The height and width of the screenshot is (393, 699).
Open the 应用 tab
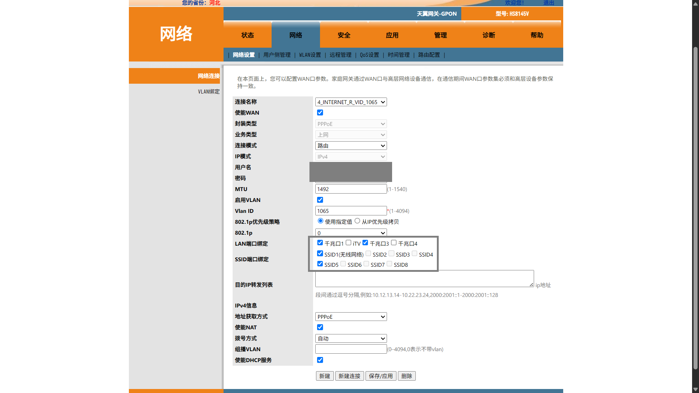tap(392, 35)
